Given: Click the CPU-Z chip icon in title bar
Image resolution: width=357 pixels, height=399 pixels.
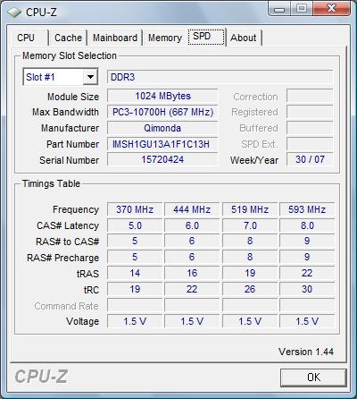Looking at the screenshot, I should coord(14,13).
